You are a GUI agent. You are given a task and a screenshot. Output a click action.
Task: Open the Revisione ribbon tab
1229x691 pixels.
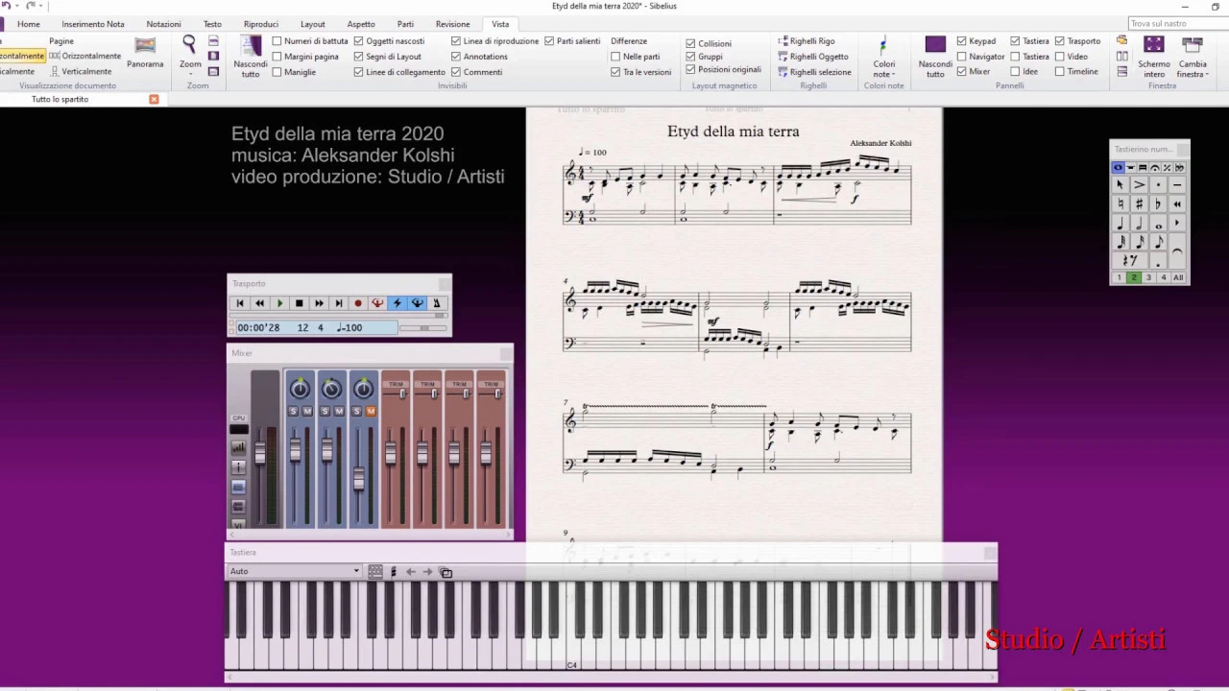click(x=452, y=24)
